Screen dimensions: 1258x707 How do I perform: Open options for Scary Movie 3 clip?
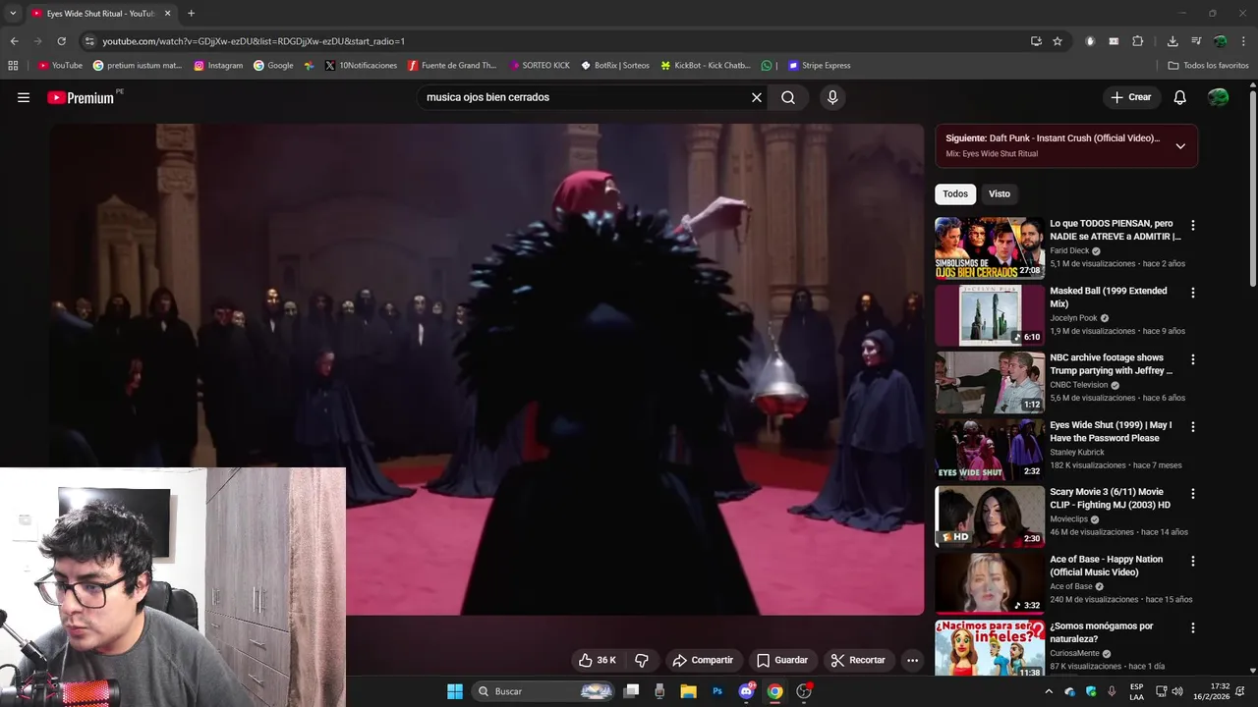pyautogui.click(x=1193, y=494)
